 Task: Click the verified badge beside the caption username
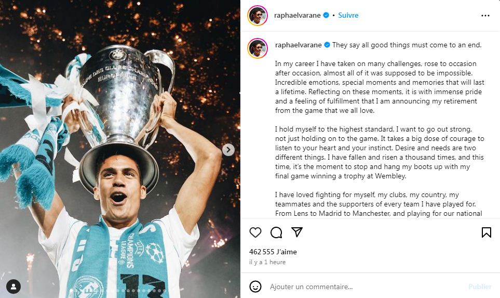coord(327,45)
